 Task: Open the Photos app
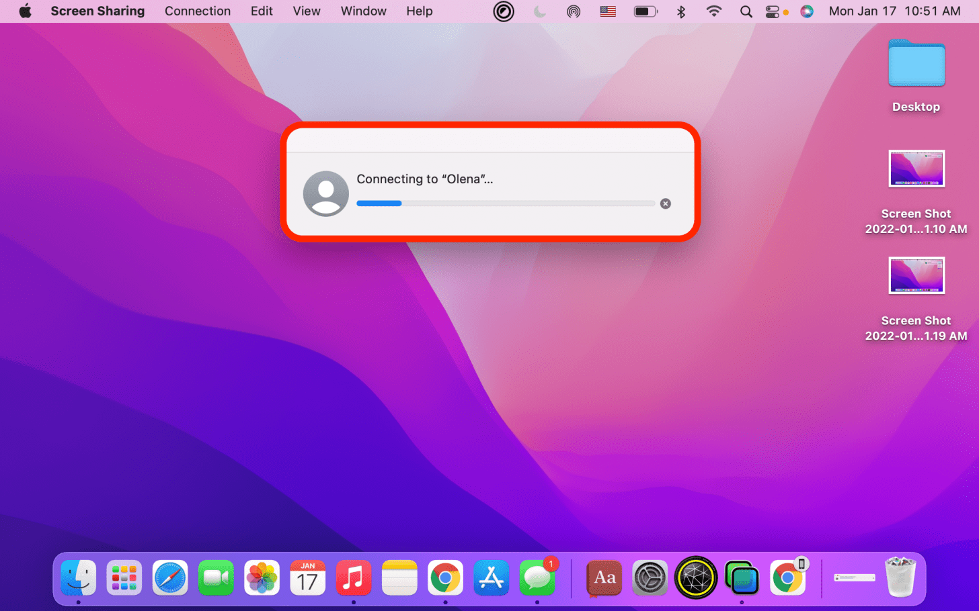(262, 577)
